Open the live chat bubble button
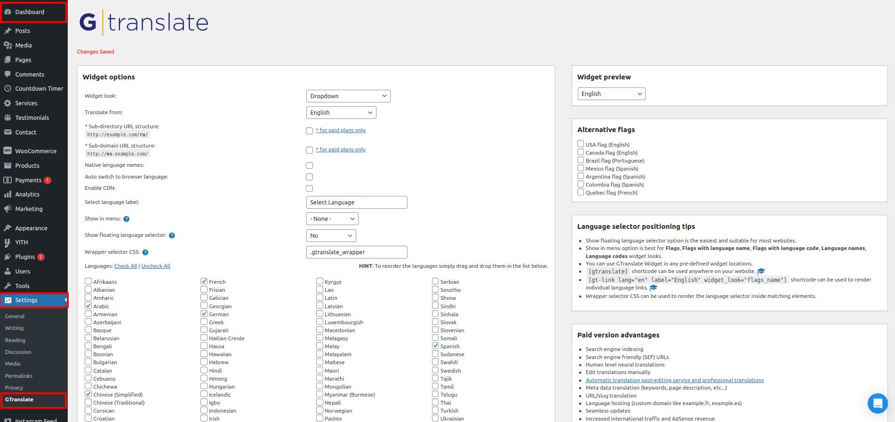895x422 pixels. point(878,403)
